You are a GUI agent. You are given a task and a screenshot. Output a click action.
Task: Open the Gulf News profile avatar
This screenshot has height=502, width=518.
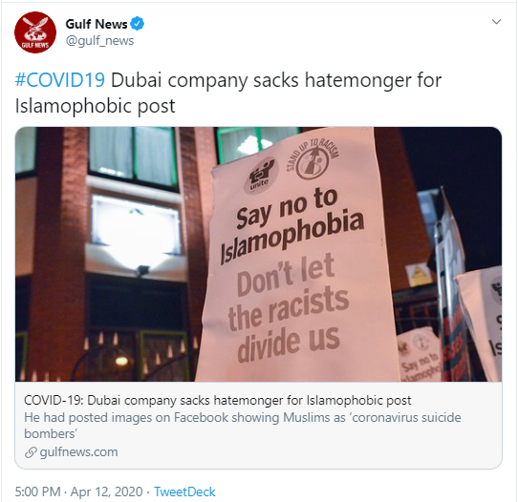coord(35,32)
